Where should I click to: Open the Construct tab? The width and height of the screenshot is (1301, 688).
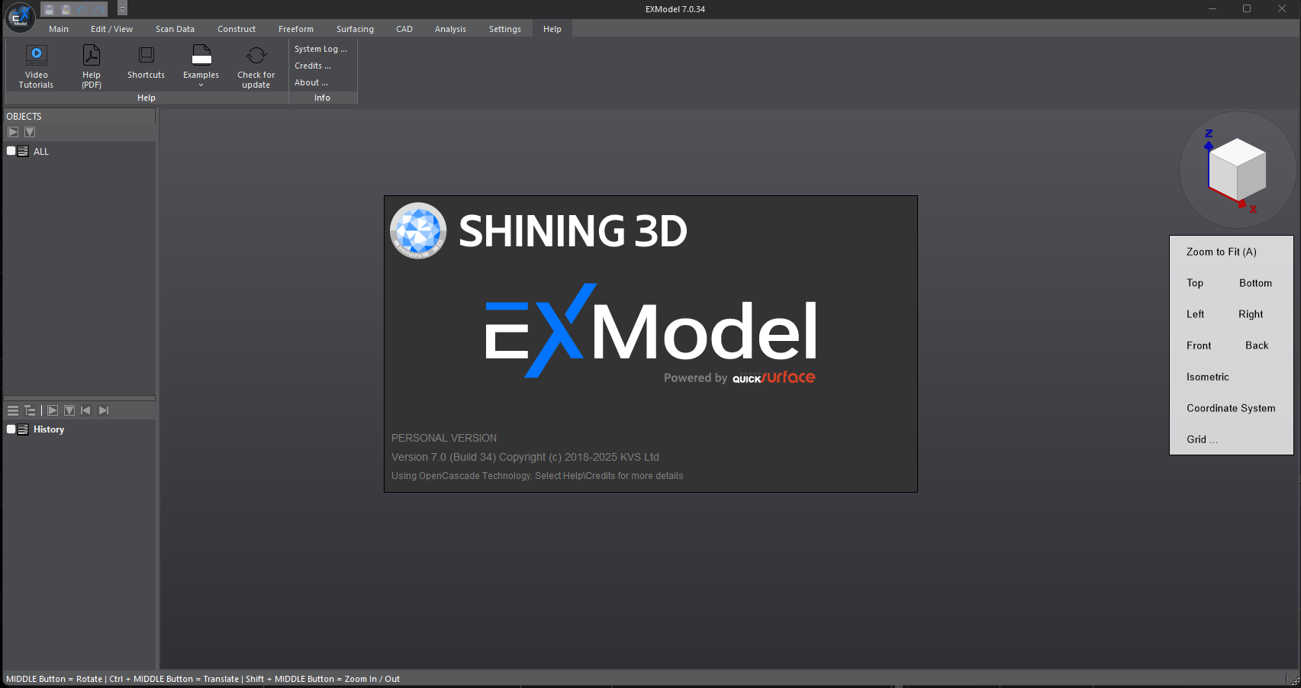237,29
